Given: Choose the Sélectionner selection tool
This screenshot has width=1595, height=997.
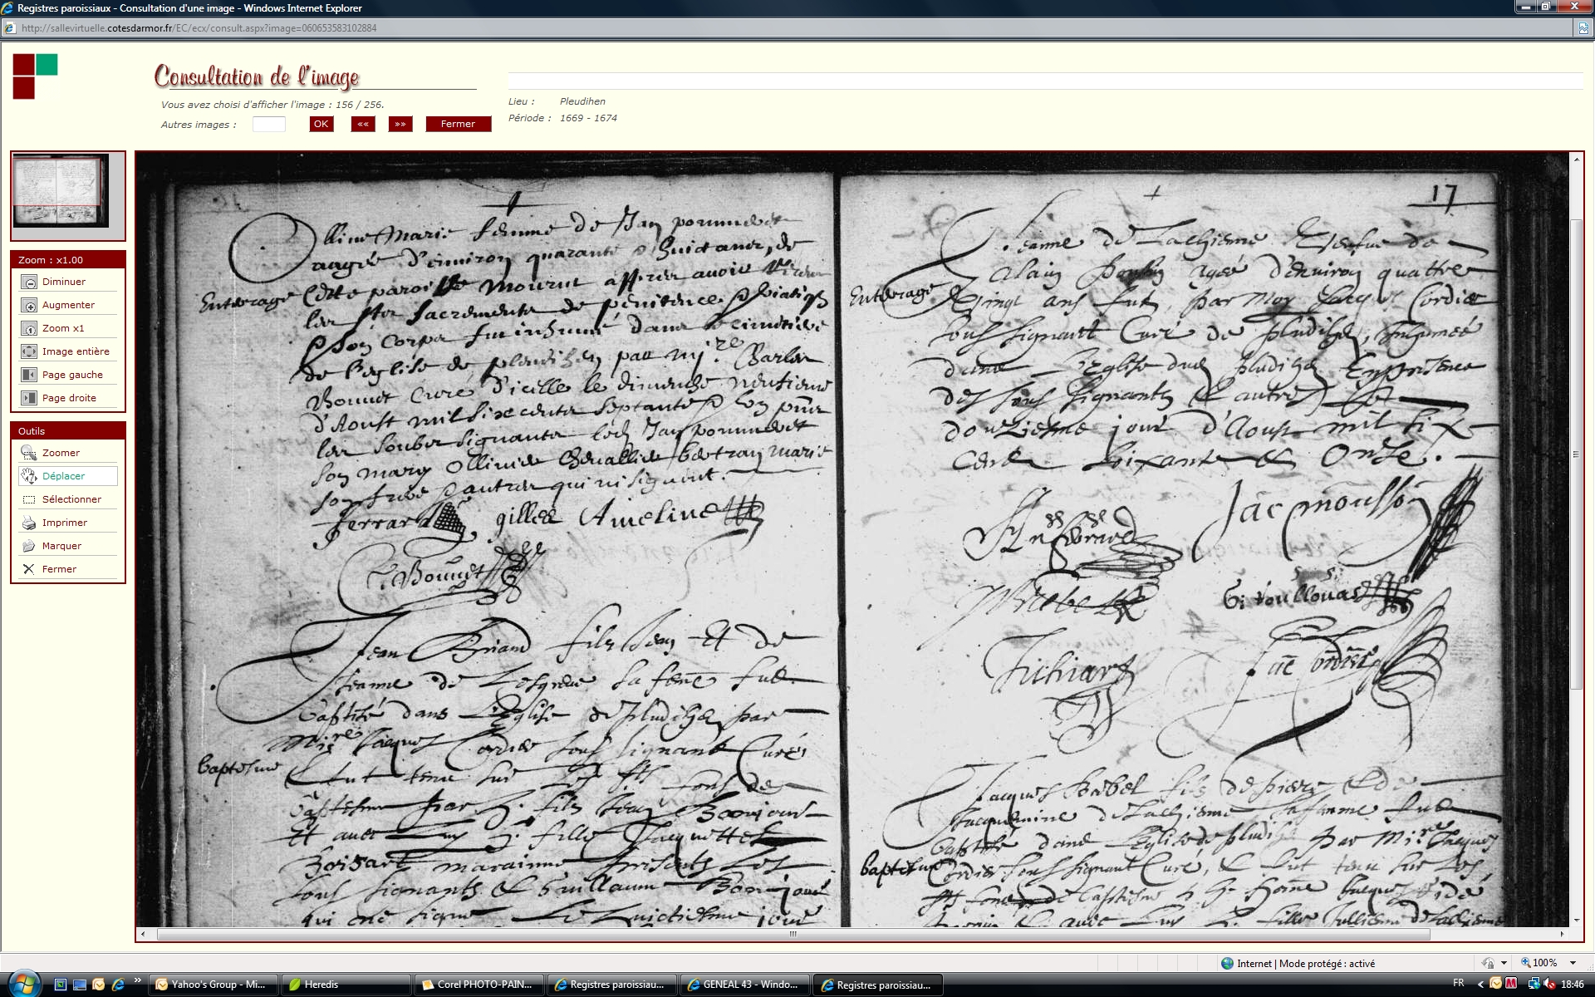Looking at the screenshot, I should (29, 499).
